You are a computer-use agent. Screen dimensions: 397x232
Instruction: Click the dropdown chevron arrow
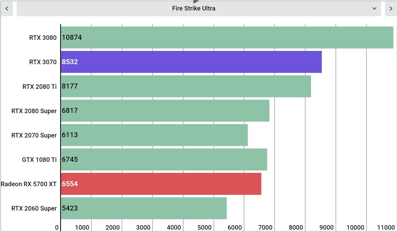coord(374,9)
